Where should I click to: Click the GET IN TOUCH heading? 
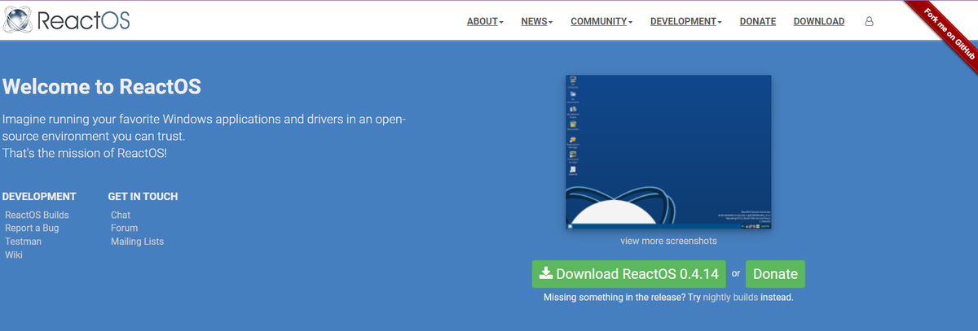pyautogui.click(x=143, y=196)
